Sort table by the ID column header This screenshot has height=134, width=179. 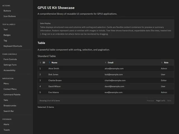point(44,63)
